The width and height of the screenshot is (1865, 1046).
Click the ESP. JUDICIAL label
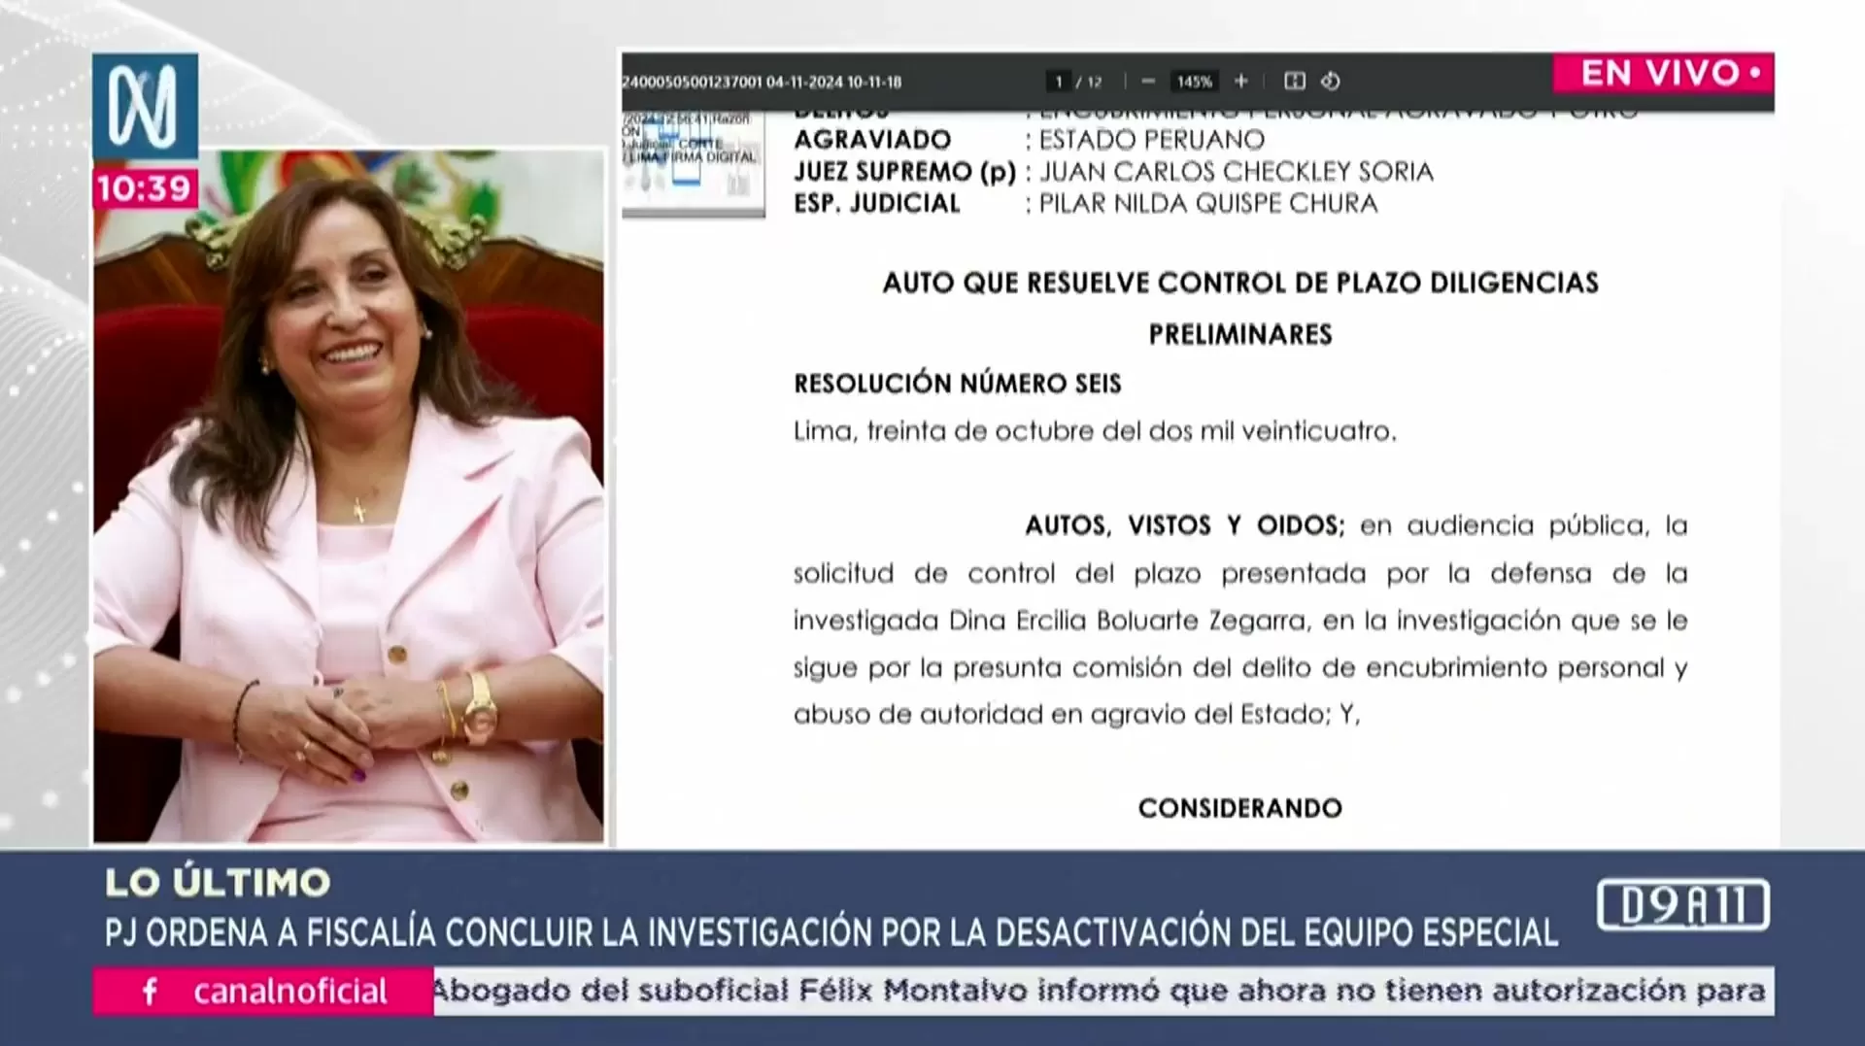(877, 204)
